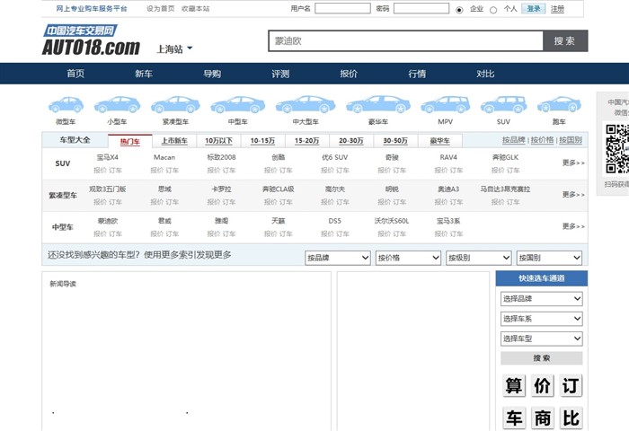Click the AUTO018.com site logo
This screenshot has width=629, height=431.
point(91,40)
